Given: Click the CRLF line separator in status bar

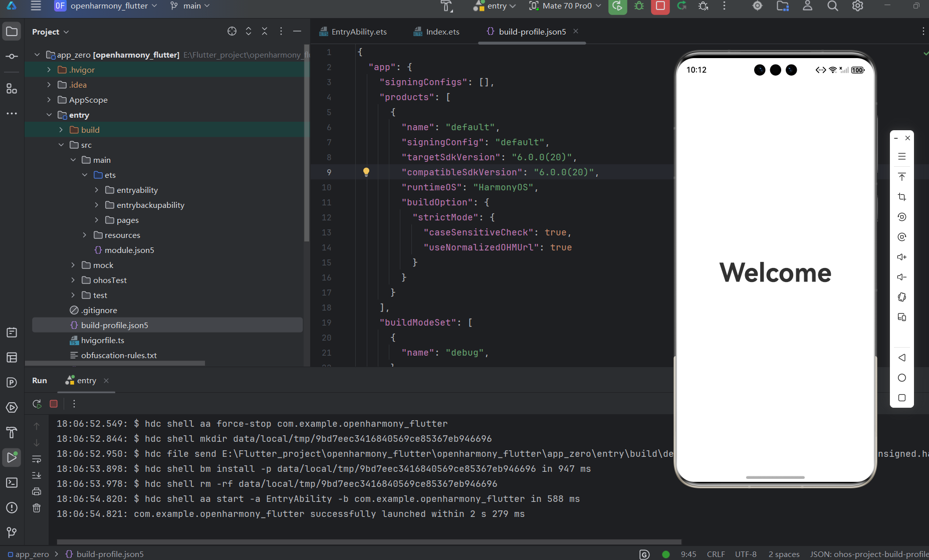Looking at the screenshot, I should (716, 554).
